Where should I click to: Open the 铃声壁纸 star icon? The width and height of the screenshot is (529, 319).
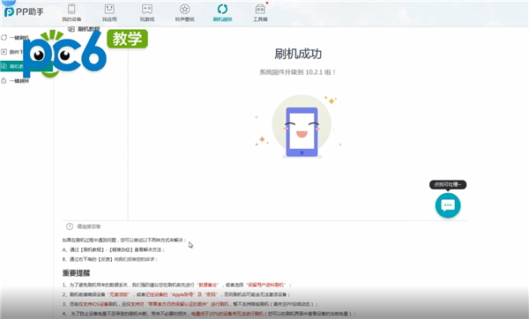click(x=184, y=9)
